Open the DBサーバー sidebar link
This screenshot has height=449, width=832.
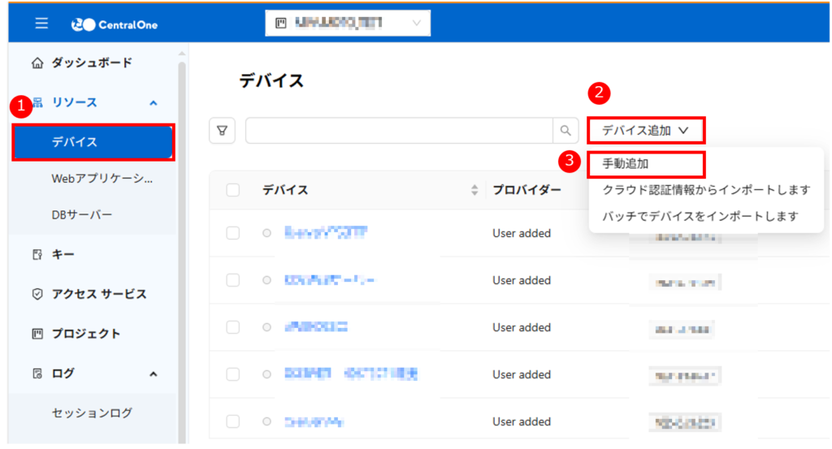pyautogui.click(x=82, y=215)
